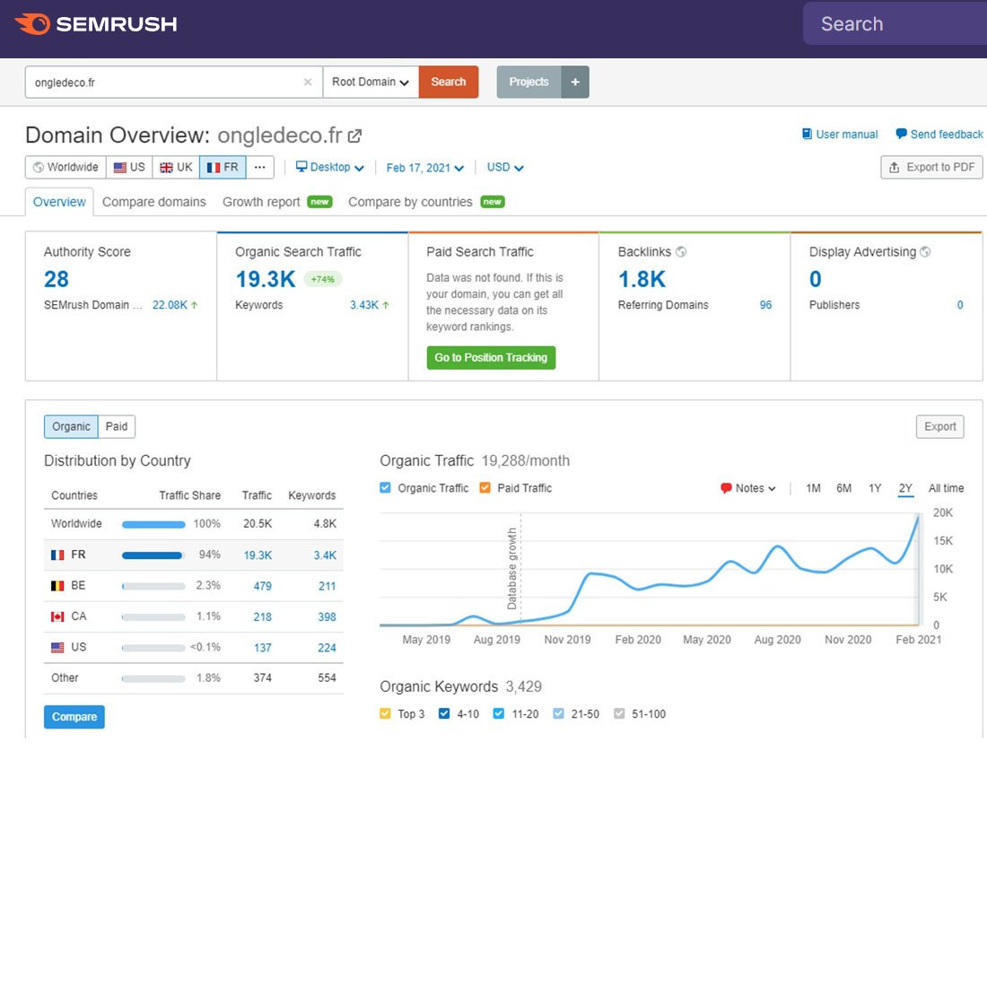Open the Growth report tab
The width and height of the screenshot is (987, 987).
(x=261, y=202)
